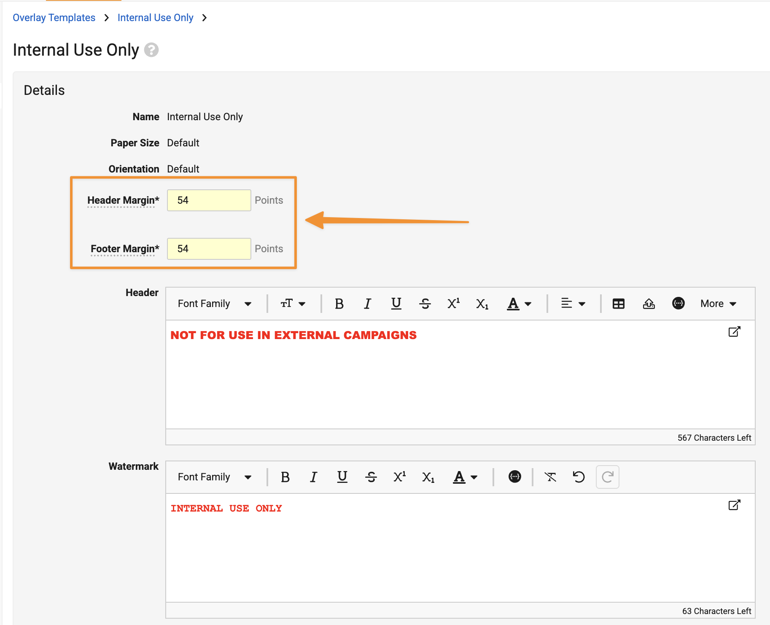
Task: Click the Name value 'Internal Use Only'
Action: coord(205,117)
